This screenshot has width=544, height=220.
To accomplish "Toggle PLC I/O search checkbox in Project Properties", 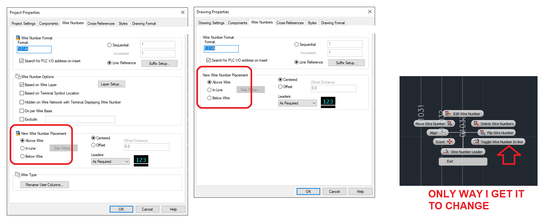I will pyautogui.click(x=21, y=61).
